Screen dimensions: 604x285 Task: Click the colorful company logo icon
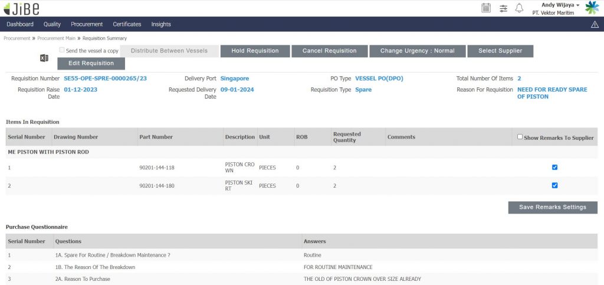click(x=592, y=8)
